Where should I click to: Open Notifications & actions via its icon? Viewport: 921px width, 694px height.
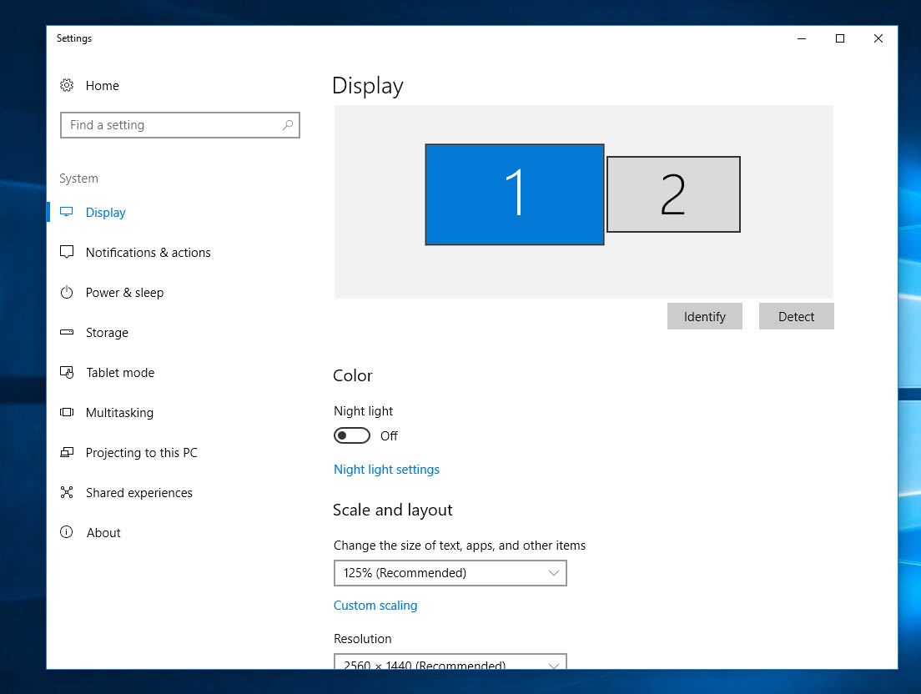coord(67,252)
